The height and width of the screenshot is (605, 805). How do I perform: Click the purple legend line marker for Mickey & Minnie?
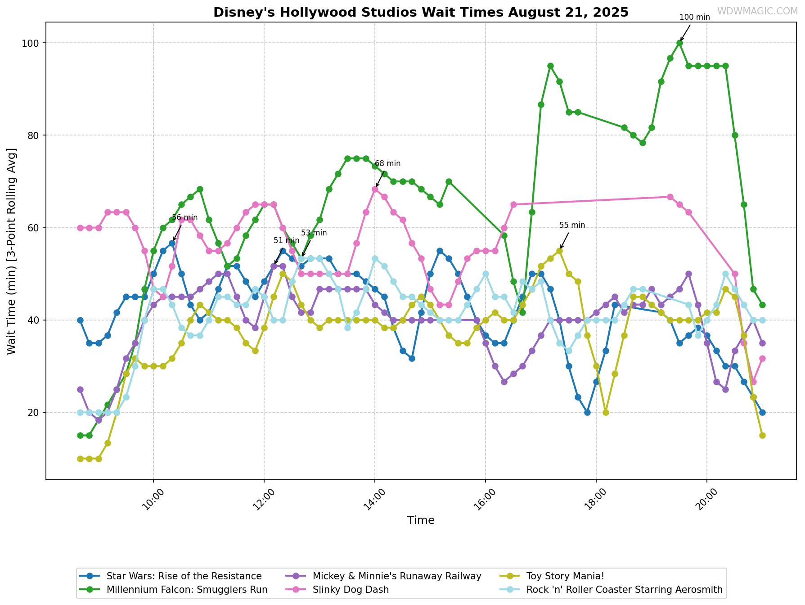[x=296, y=576]
